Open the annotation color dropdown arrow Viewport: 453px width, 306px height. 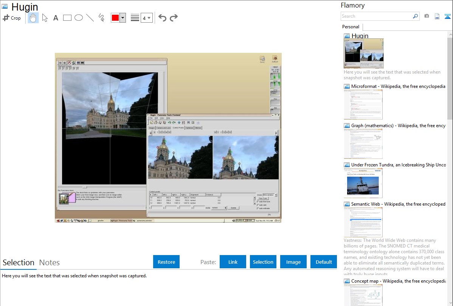pyautogui.click(x=123, y=18)
